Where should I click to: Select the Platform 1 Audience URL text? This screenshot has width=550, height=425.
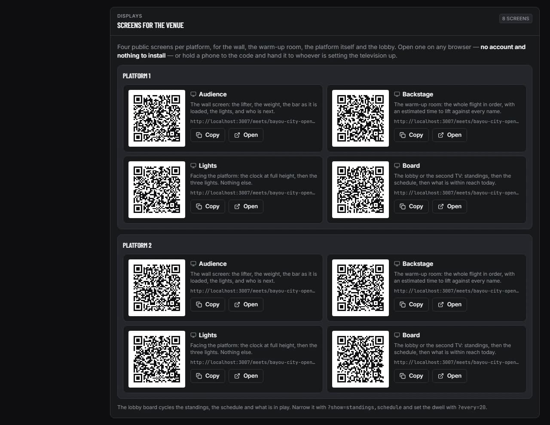pyautogui.click(x=253, y=121)
